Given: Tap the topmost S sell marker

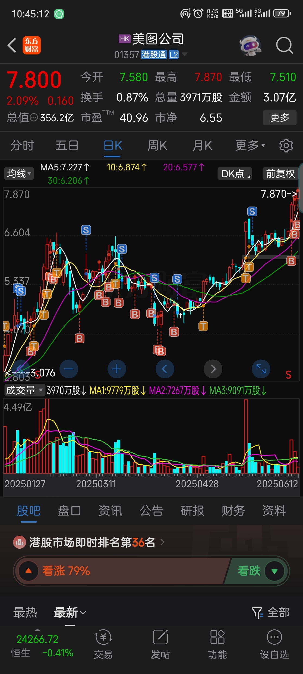Looking at the screenshot, I should click(x=252, y=211).
